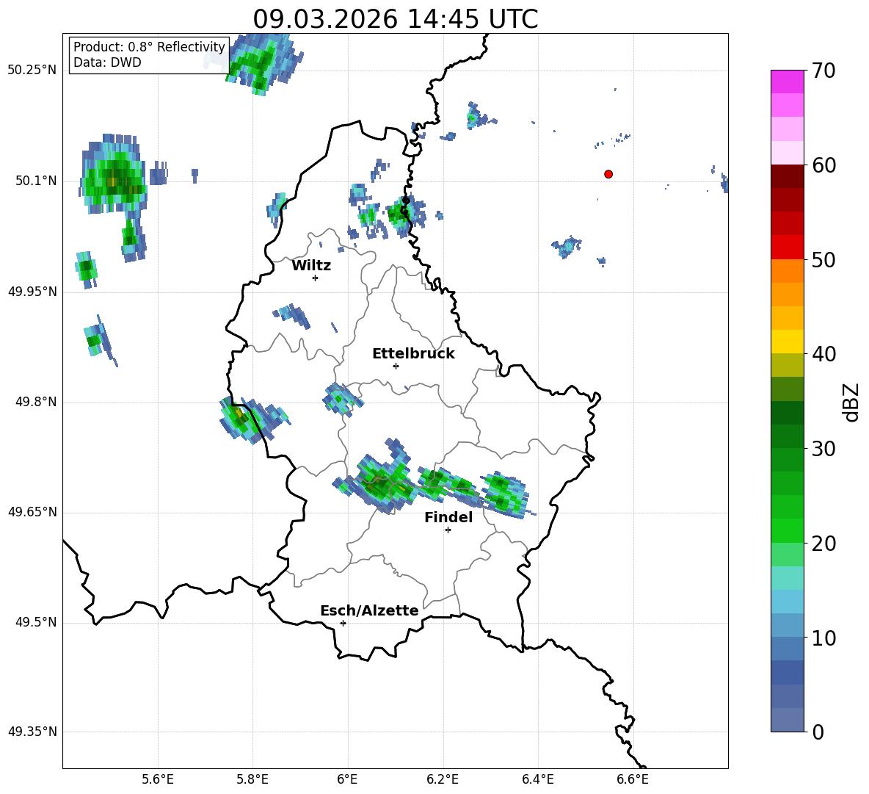Click the title "09.03.2026 14:45 UTC"

395,19
